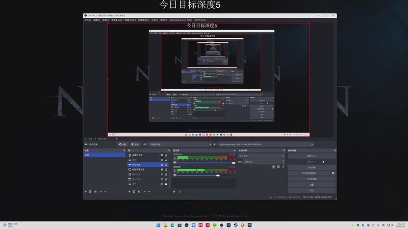Float the Sources dock panel
The height and width of the screenshot is (229, 408).
point(169,150)
